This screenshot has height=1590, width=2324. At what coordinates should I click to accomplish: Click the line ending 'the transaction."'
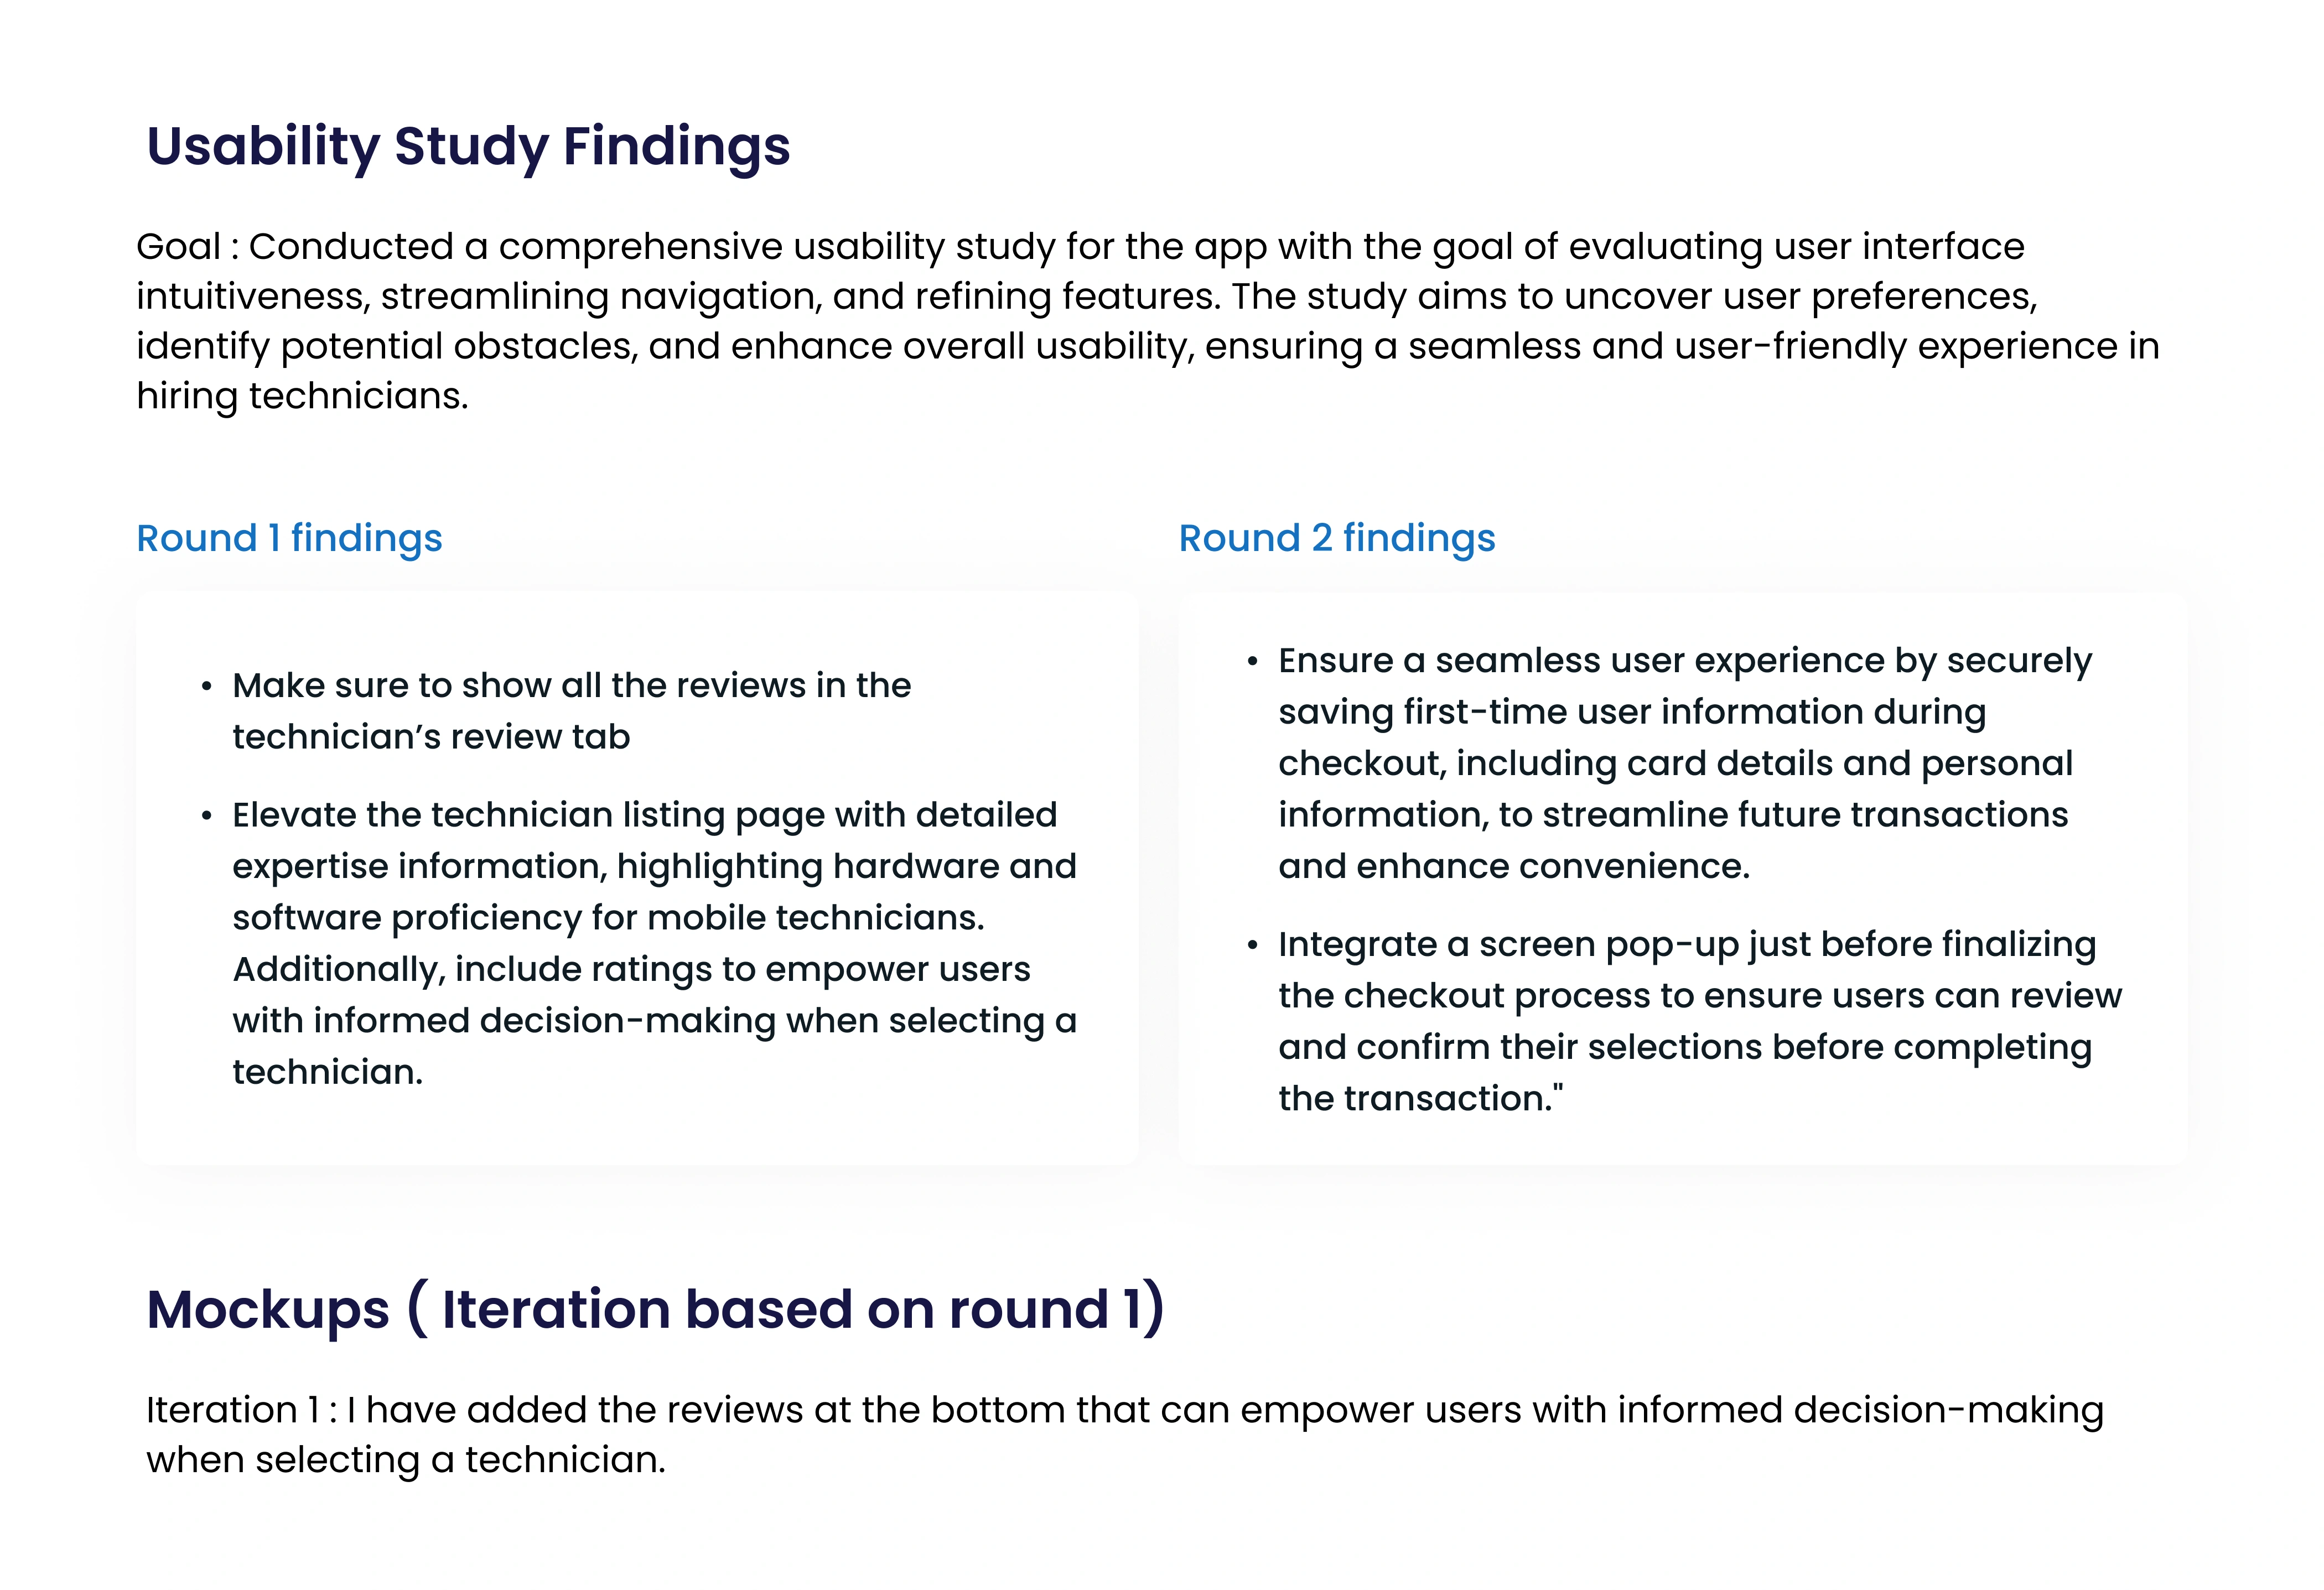[x=1420, y=1098]
